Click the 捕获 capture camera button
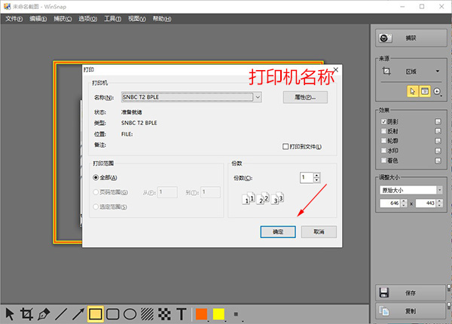The width and height of the screenshot is (452, 324). (411, 38)
